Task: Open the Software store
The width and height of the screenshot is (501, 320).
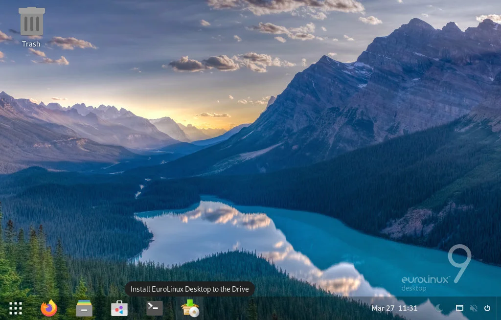Action: pyautogui.click(x=119, y=308)
